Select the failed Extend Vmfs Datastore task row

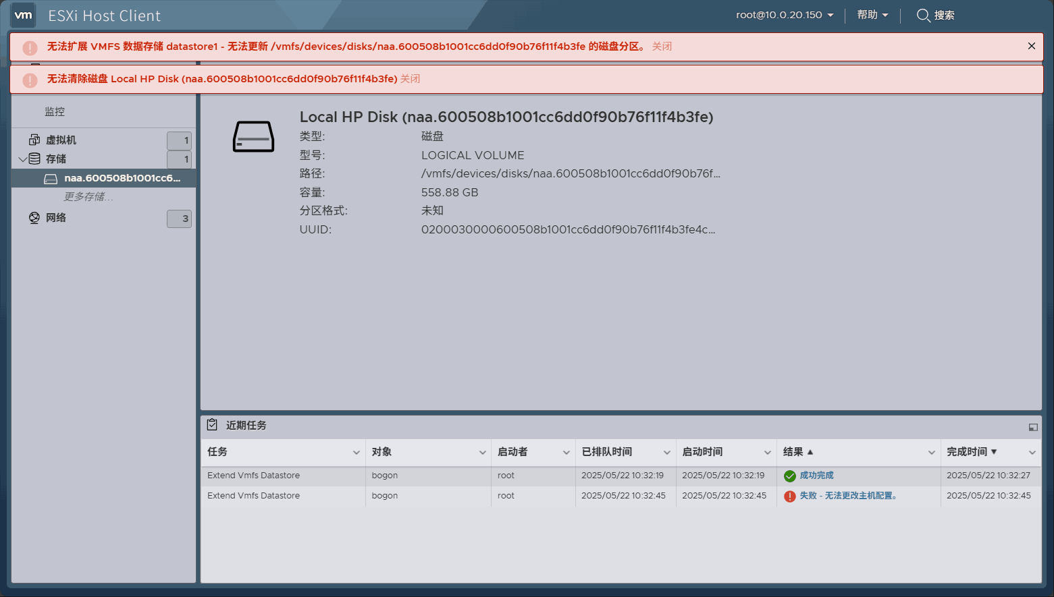pyautogui.click(x=621, y=496)
